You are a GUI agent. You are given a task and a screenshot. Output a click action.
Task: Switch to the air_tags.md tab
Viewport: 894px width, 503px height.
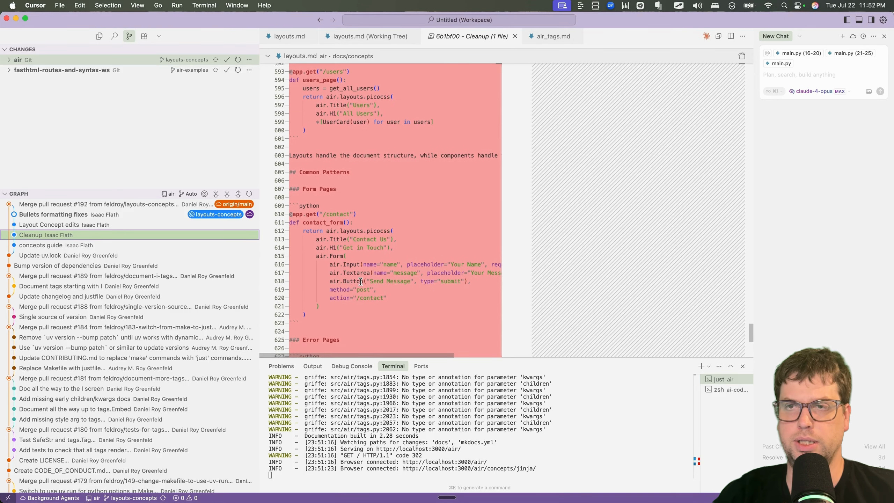[553, 36]
